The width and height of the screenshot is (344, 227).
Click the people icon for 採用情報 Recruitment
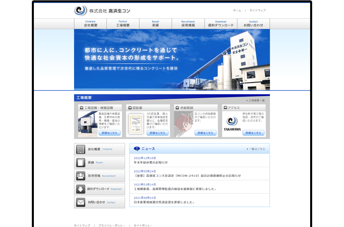pos(80,176)
